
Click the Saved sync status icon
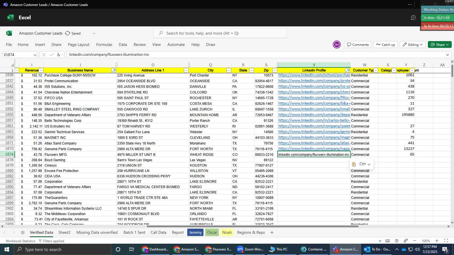[x=68, y=33]
